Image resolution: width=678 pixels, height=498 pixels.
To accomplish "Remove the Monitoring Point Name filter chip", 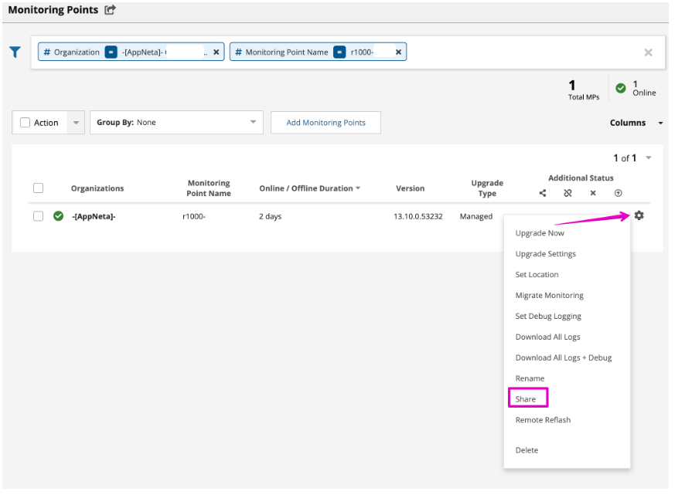I will pos(398,52).
